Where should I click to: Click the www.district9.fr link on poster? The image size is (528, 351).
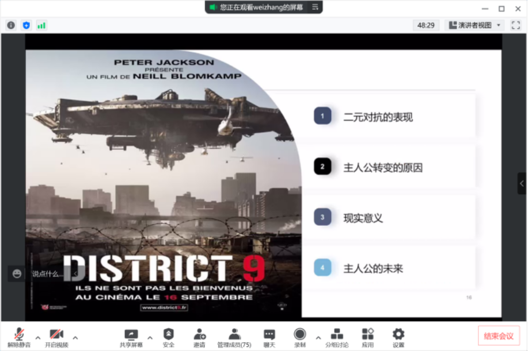coord(164,307)
